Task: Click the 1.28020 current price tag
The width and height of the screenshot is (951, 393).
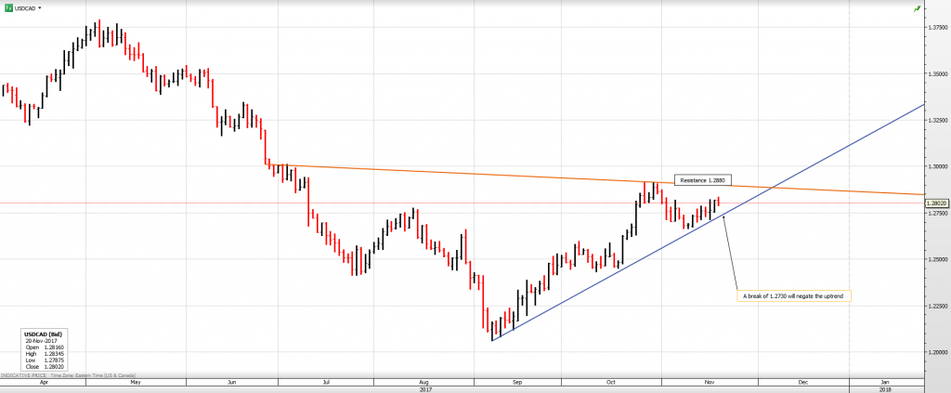Action: point(936,203)
